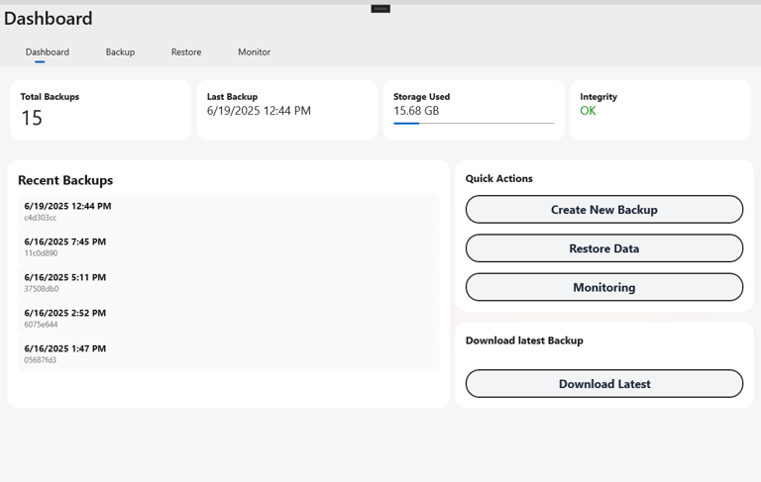Screen dimensions: 761x482
Task: Open Monitoring from Quick Actions
Action: tap(603, 287)
